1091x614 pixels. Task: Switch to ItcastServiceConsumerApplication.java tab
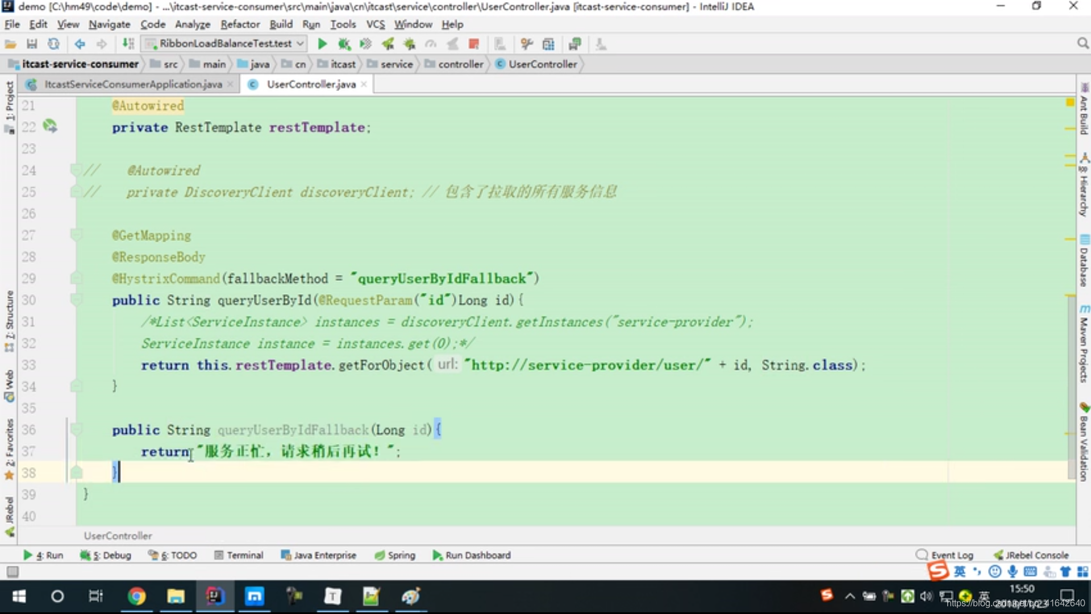[133, 84]
